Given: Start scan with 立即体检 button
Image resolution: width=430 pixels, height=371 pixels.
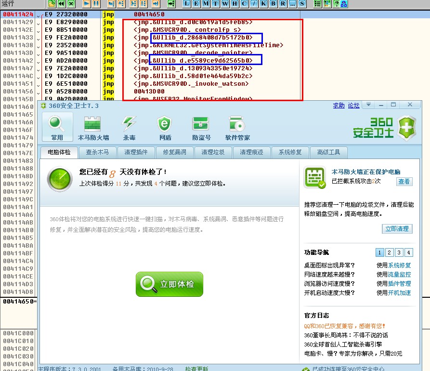Looking at the screenshot, I should click(169, 284).
